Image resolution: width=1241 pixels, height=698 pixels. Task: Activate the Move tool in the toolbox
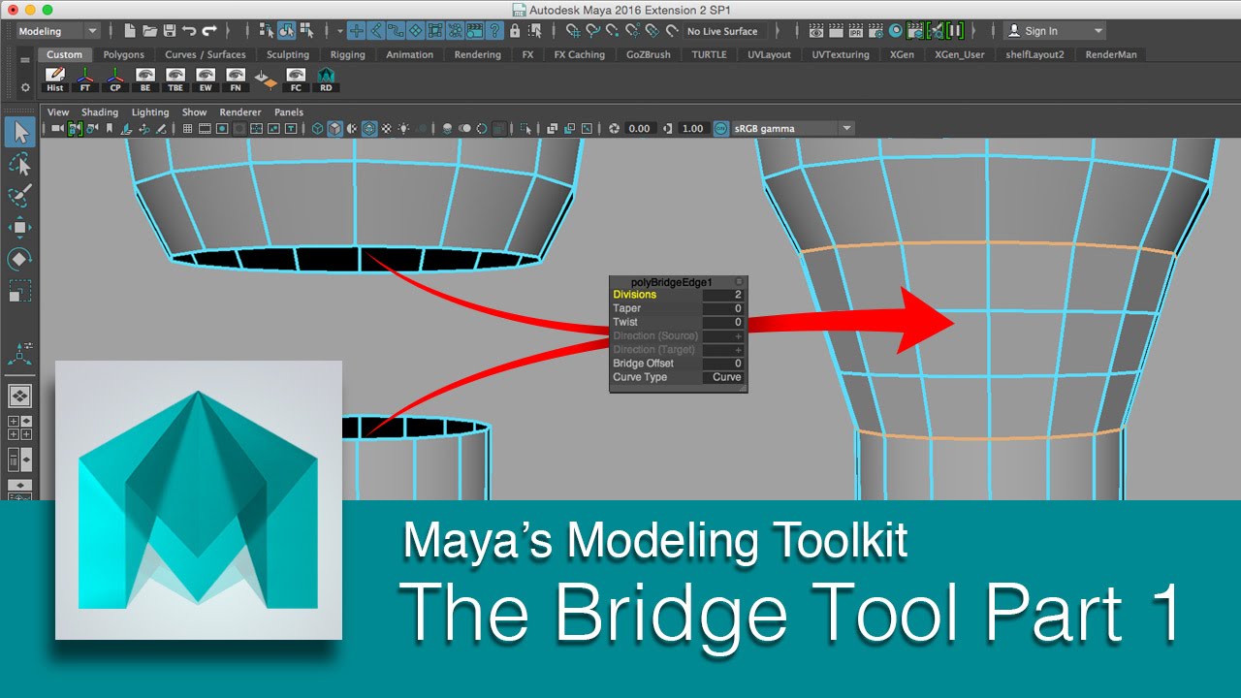tap(20, 228)
